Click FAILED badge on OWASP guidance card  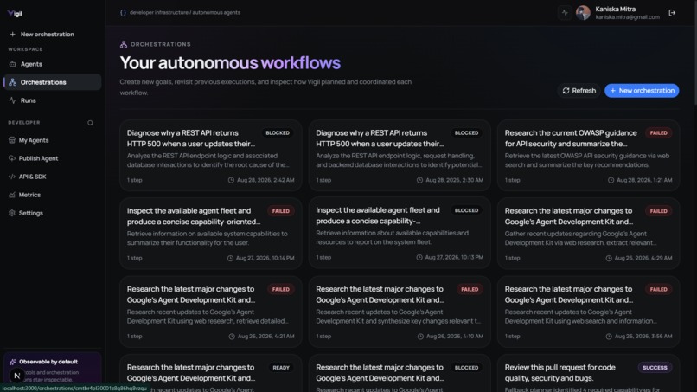[x=658, y=133]
